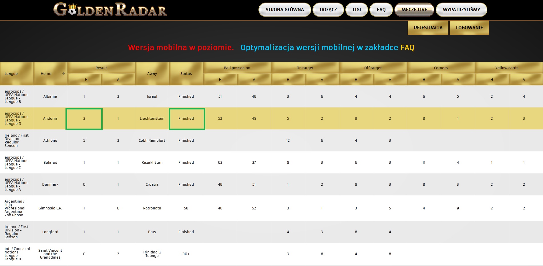Image resolution: width=543 pixels, height=266 pixels.
Task: Open the LIGI menu
Action: point(357,10)
